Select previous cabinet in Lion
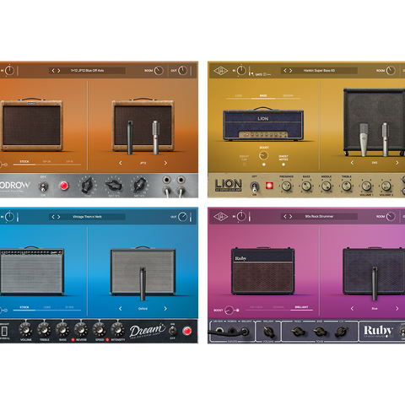Image resolution: width=405 pixels, height=405 pixels. (352, 163)
